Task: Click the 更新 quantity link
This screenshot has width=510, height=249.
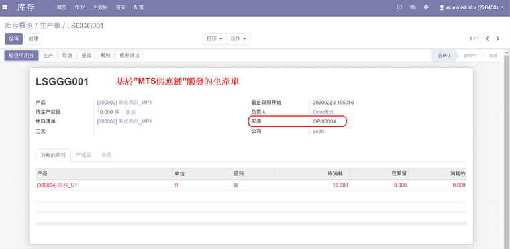Action: coord(131,112)
